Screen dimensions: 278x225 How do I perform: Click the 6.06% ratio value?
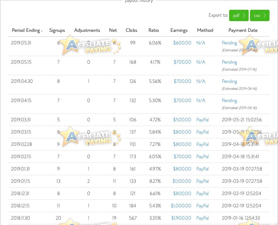pos(155,43)
